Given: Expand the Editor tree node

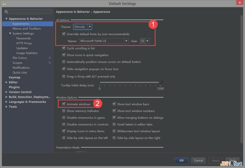Looking at the screenshot, I should pos(6,82).
